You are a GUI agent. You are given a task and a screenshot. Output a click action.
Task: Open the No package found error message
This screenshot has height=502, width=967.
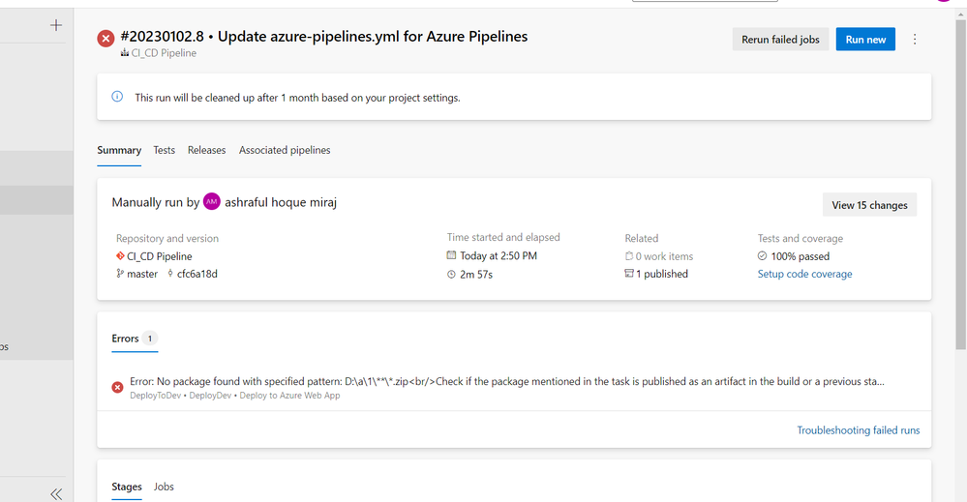pos(507,381)
